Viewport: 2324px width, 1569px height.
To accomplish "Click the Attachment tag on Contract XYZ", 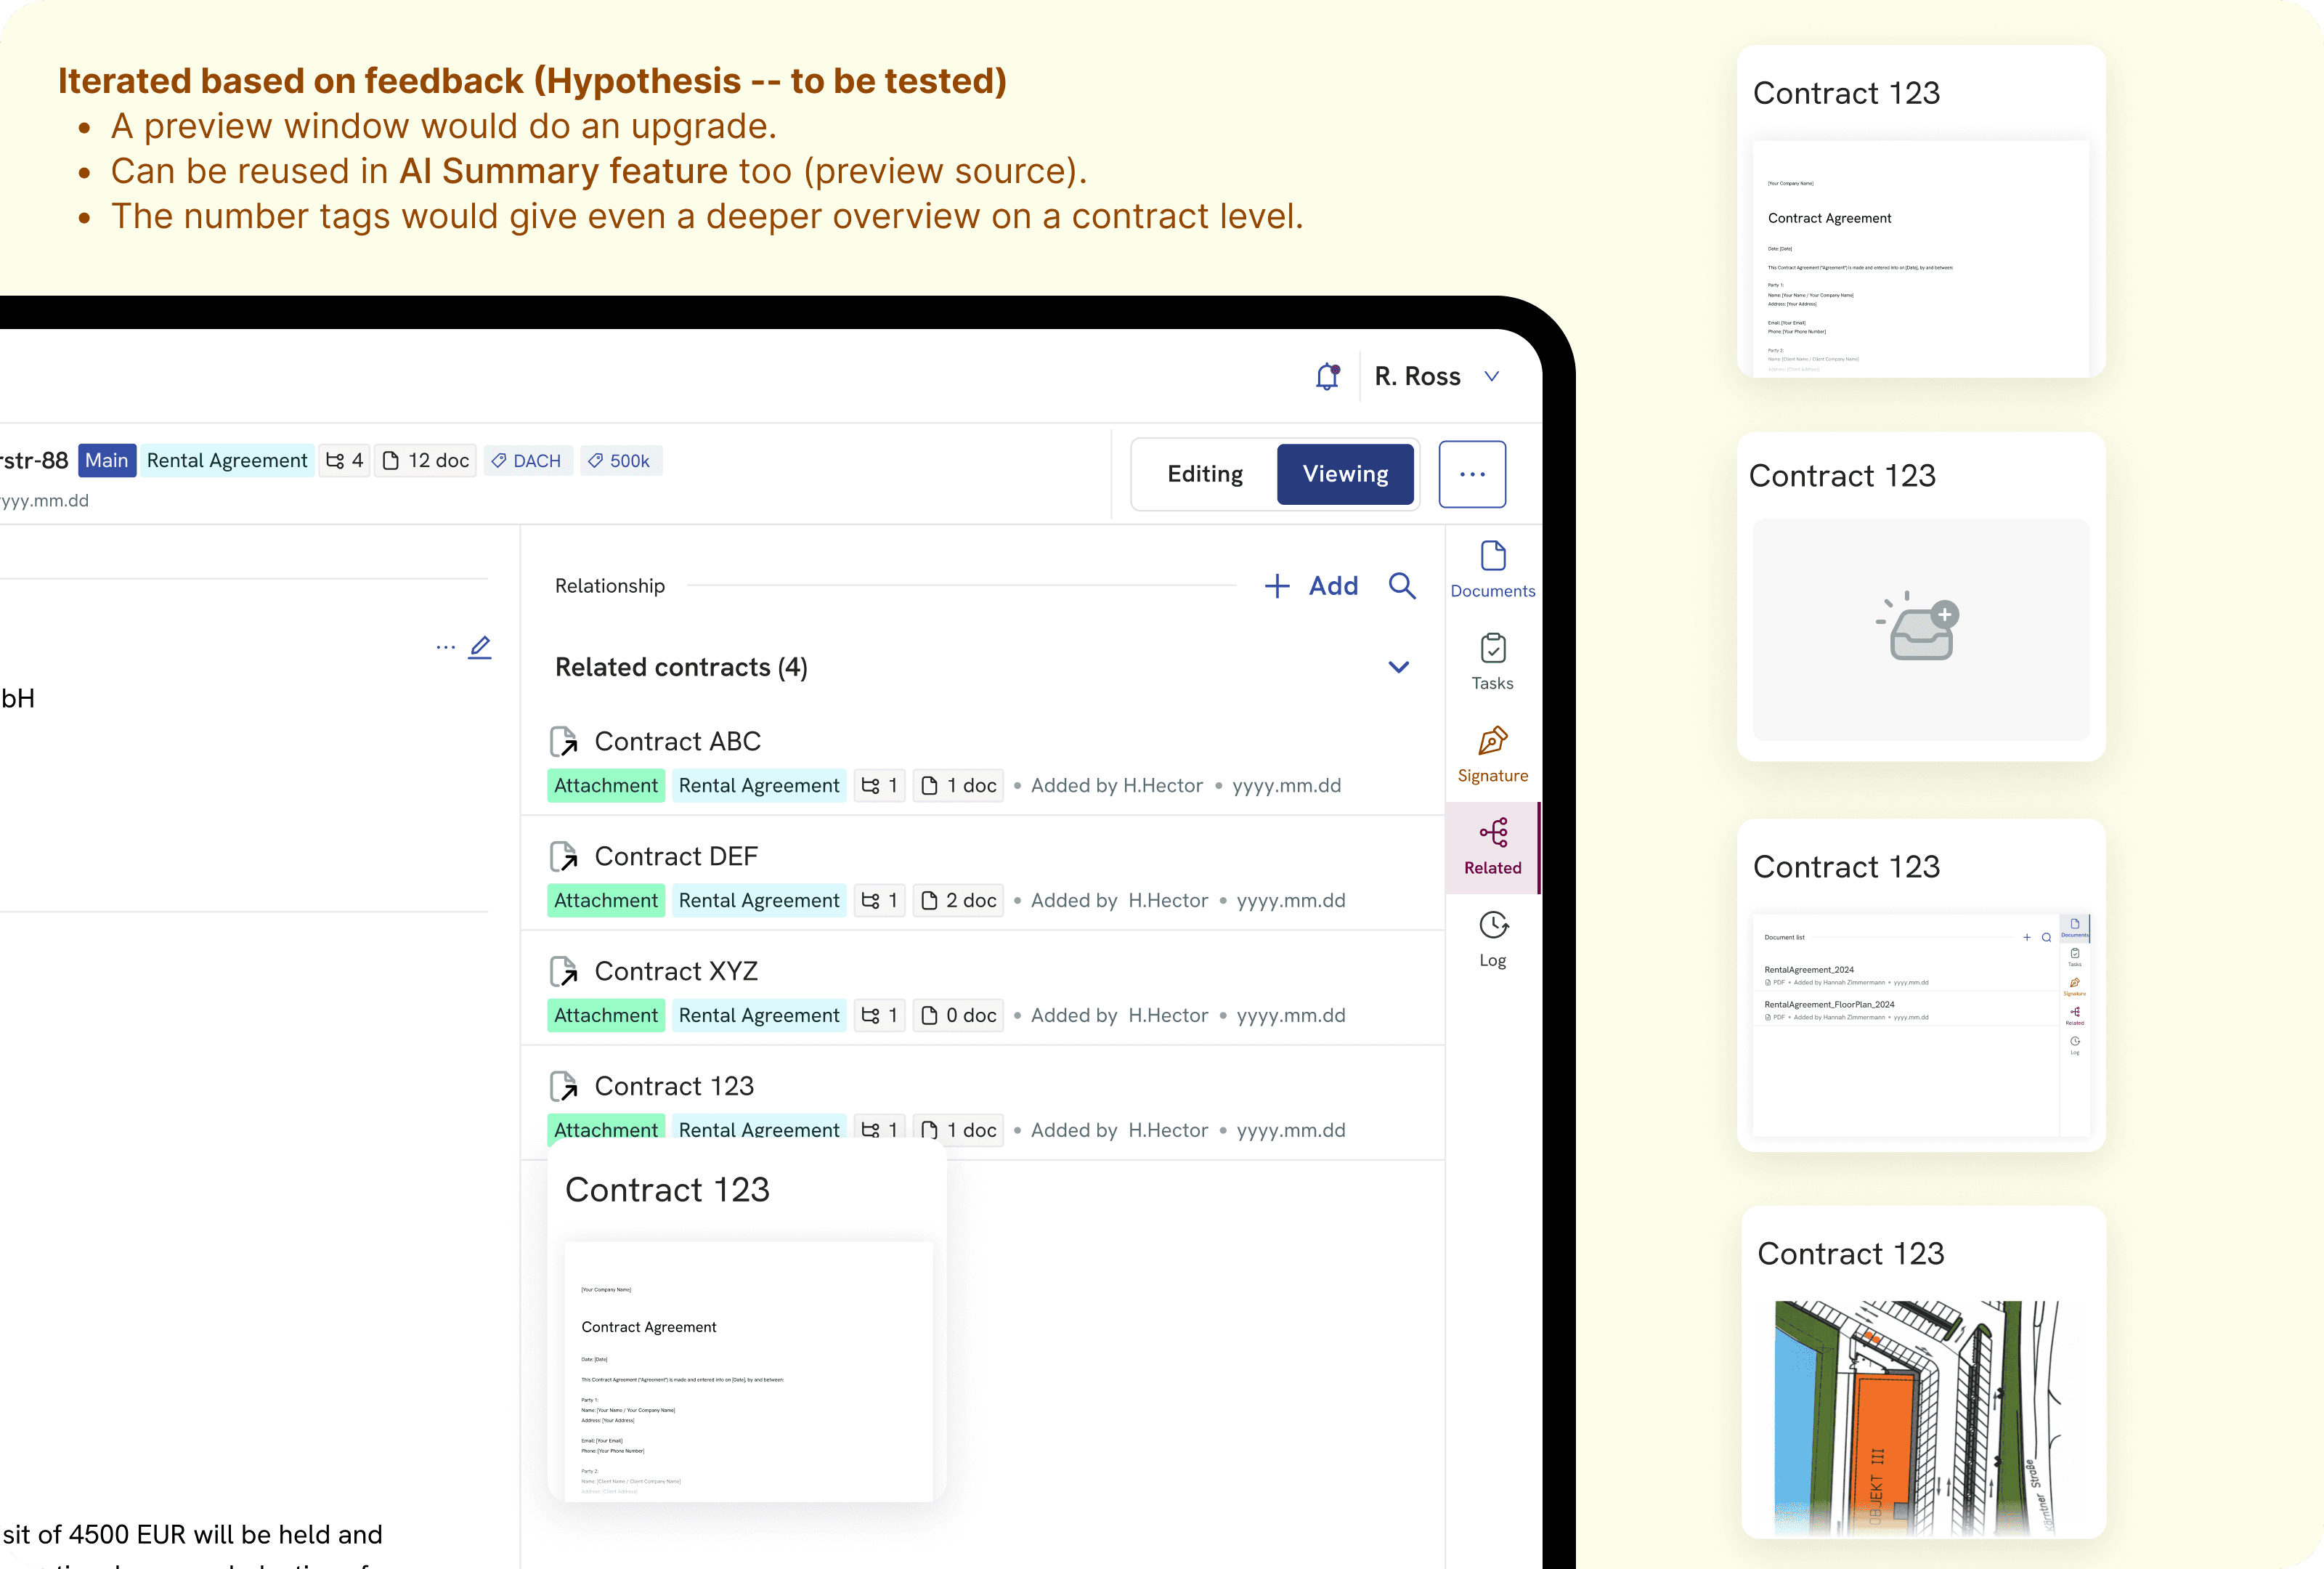I will tap(606, 1016).
